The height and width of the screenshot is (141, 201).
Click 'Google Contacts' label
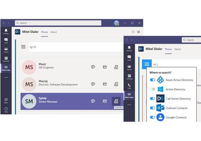pos(176,117)
